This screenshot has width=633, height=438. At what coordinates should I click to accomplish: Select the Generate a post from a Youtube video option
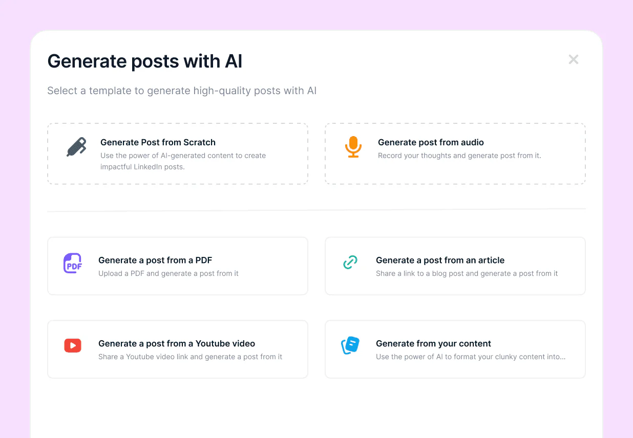[177, 349]
